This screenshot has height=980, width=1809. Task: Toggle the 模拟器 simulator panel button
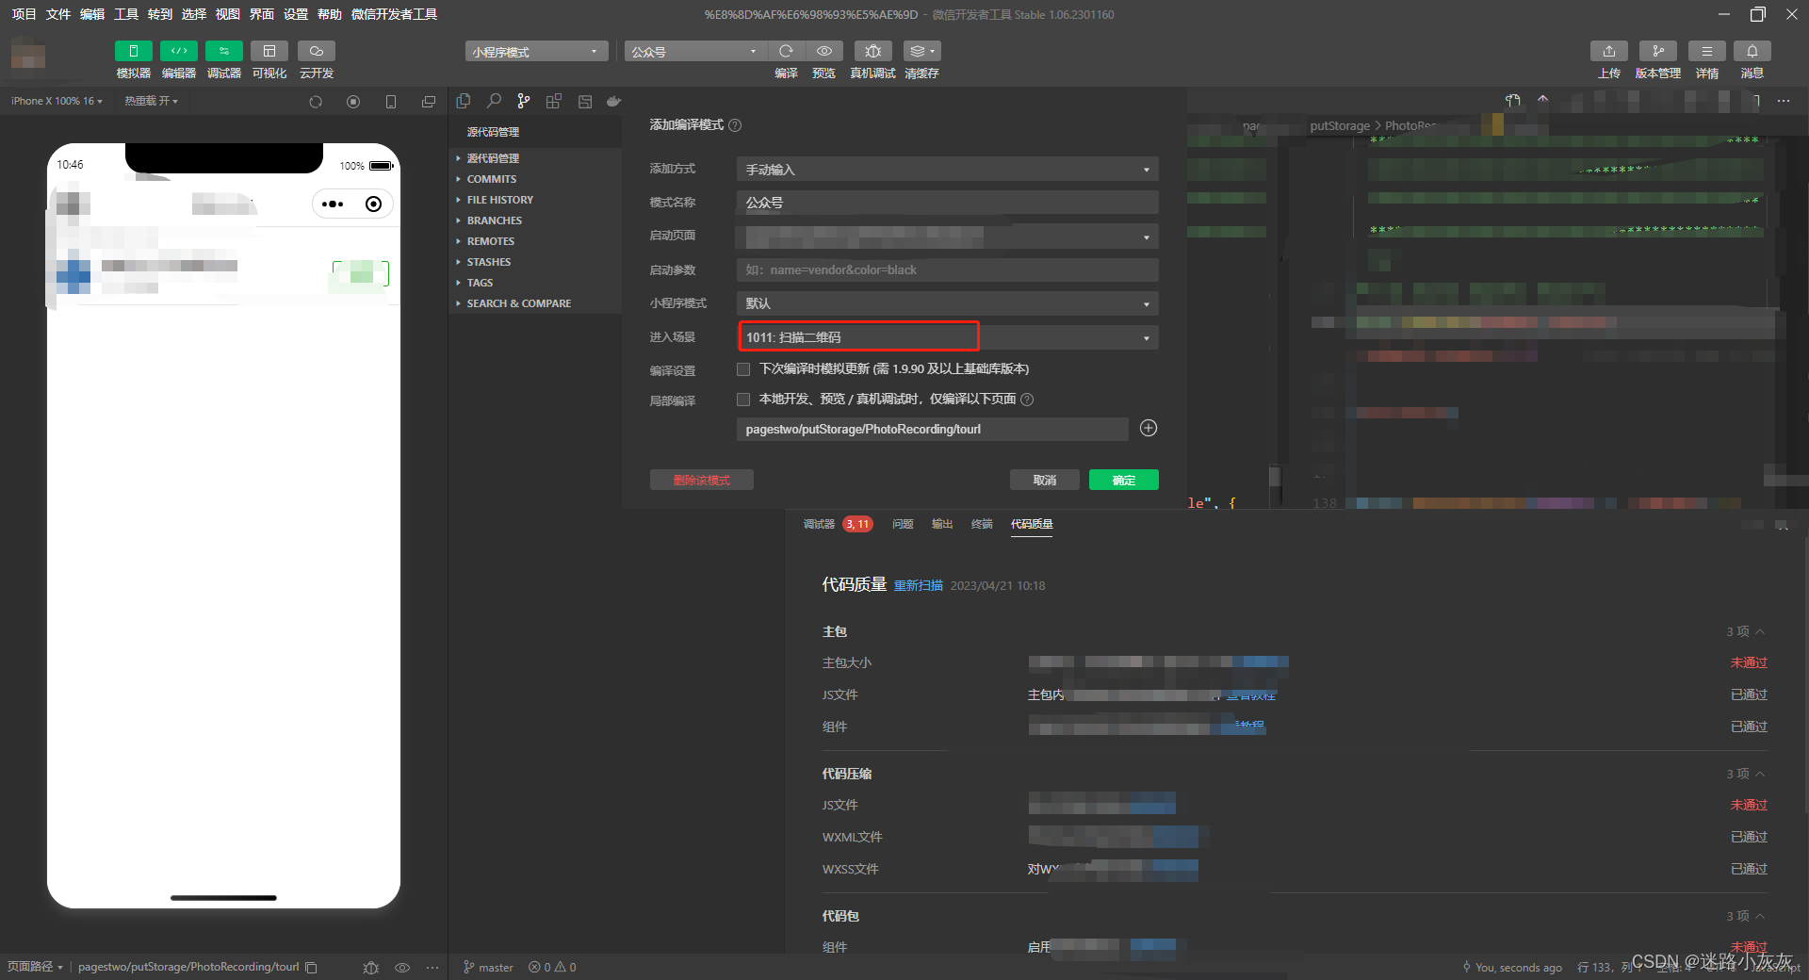[133, 51]
